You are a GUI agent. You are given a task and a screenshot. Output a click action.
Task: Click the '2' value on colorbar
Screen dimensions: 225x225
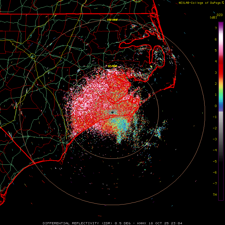216,84
